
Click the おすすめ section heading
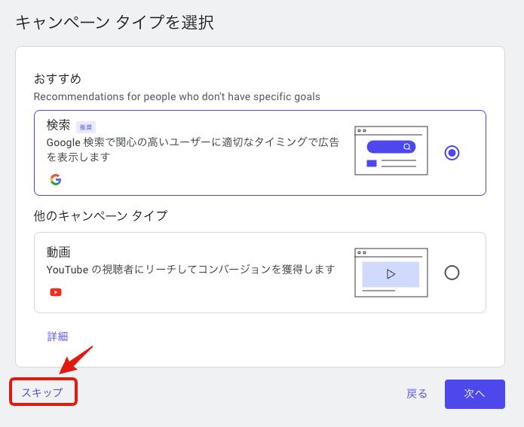click(x=57, y=79)
